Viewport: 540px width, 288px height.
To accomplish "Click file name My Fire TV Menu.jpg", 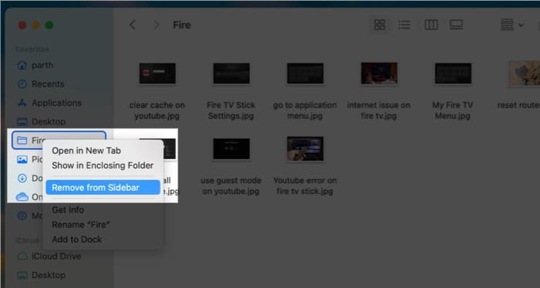I will click(453, 110).
